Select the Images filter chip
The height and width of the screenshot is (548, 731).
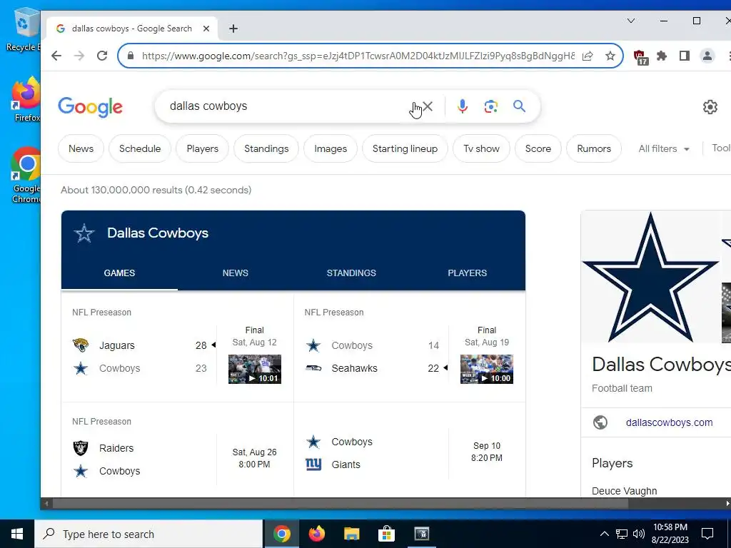(331, 148)
